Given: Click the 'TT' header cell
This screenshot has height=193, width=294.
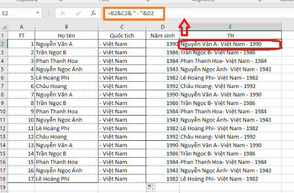Looking at the screenshot, I should (x=22, y=36).
